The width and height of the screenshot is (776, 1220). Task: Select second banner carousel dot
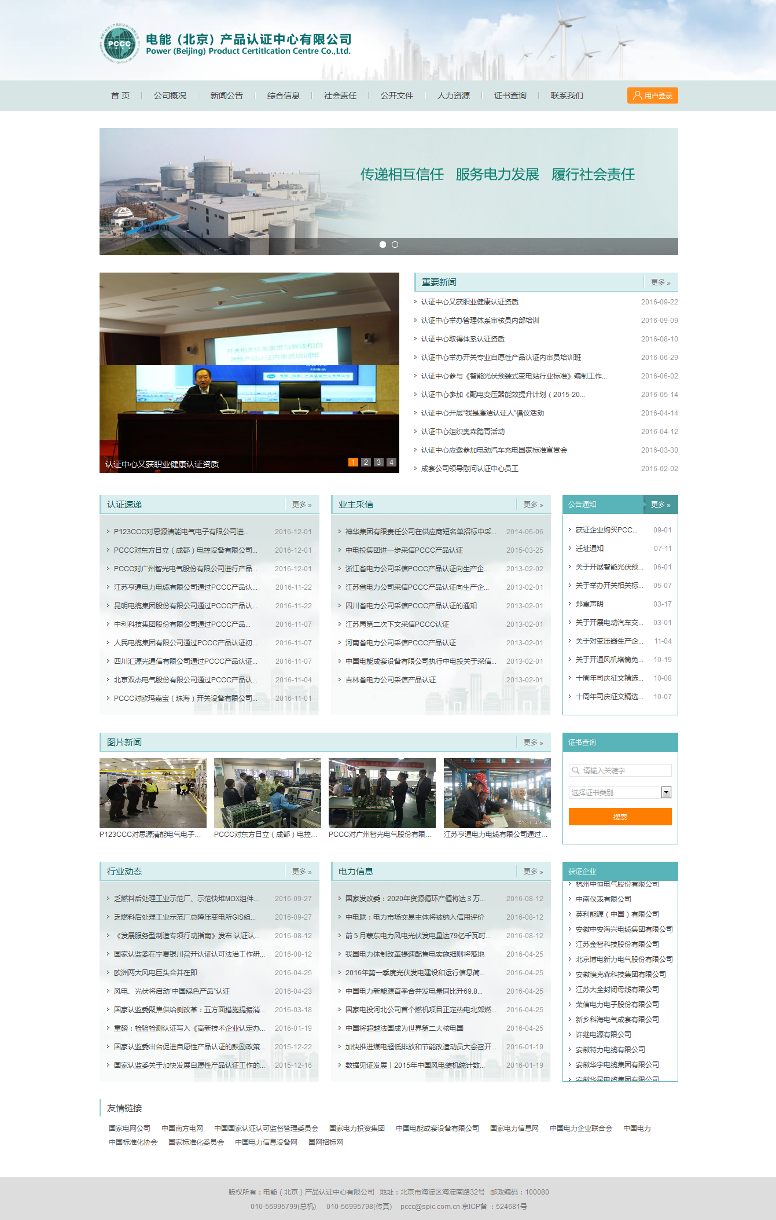tap(395, 245)
